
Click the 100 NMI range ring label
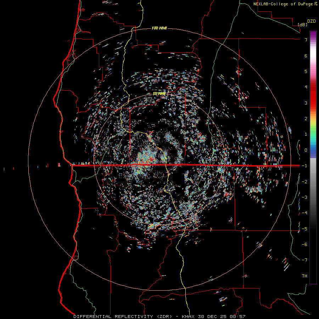tap(159, 28)
